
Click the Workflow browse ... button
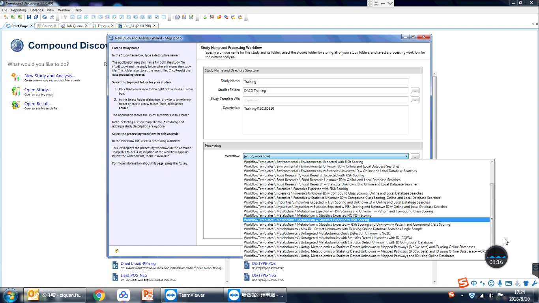(415, 156)
